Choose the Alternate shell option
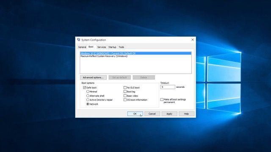Screen dimensions: 271x152 (x=88, y=96)
